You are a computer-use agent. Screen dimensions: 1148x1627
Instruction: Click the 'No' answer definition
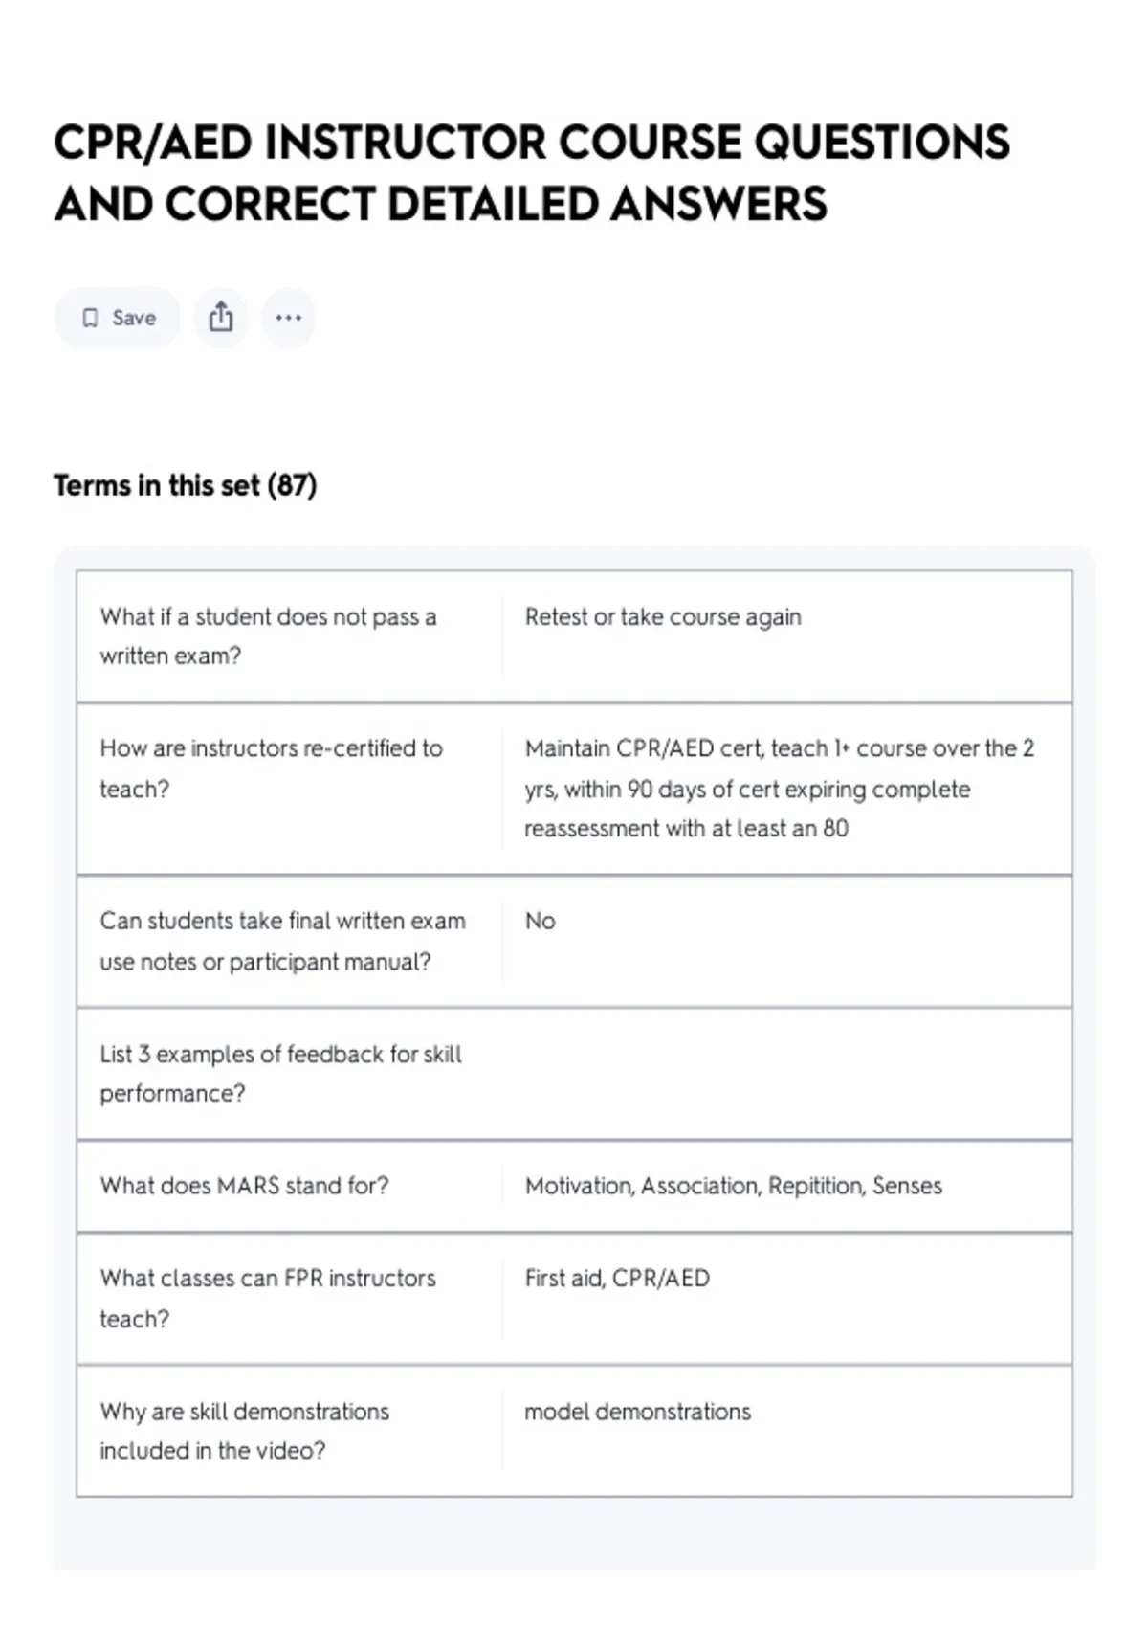pos(540,921)
